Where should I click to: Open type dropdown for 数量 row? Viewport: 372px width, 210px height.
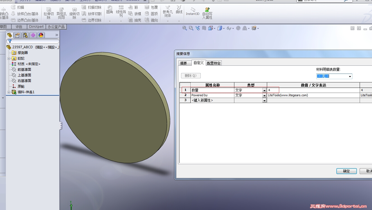click(264, 90)
